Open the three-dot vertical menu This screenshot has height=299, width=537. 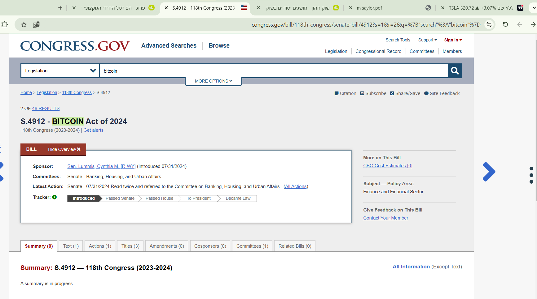(x=531, y=175)
